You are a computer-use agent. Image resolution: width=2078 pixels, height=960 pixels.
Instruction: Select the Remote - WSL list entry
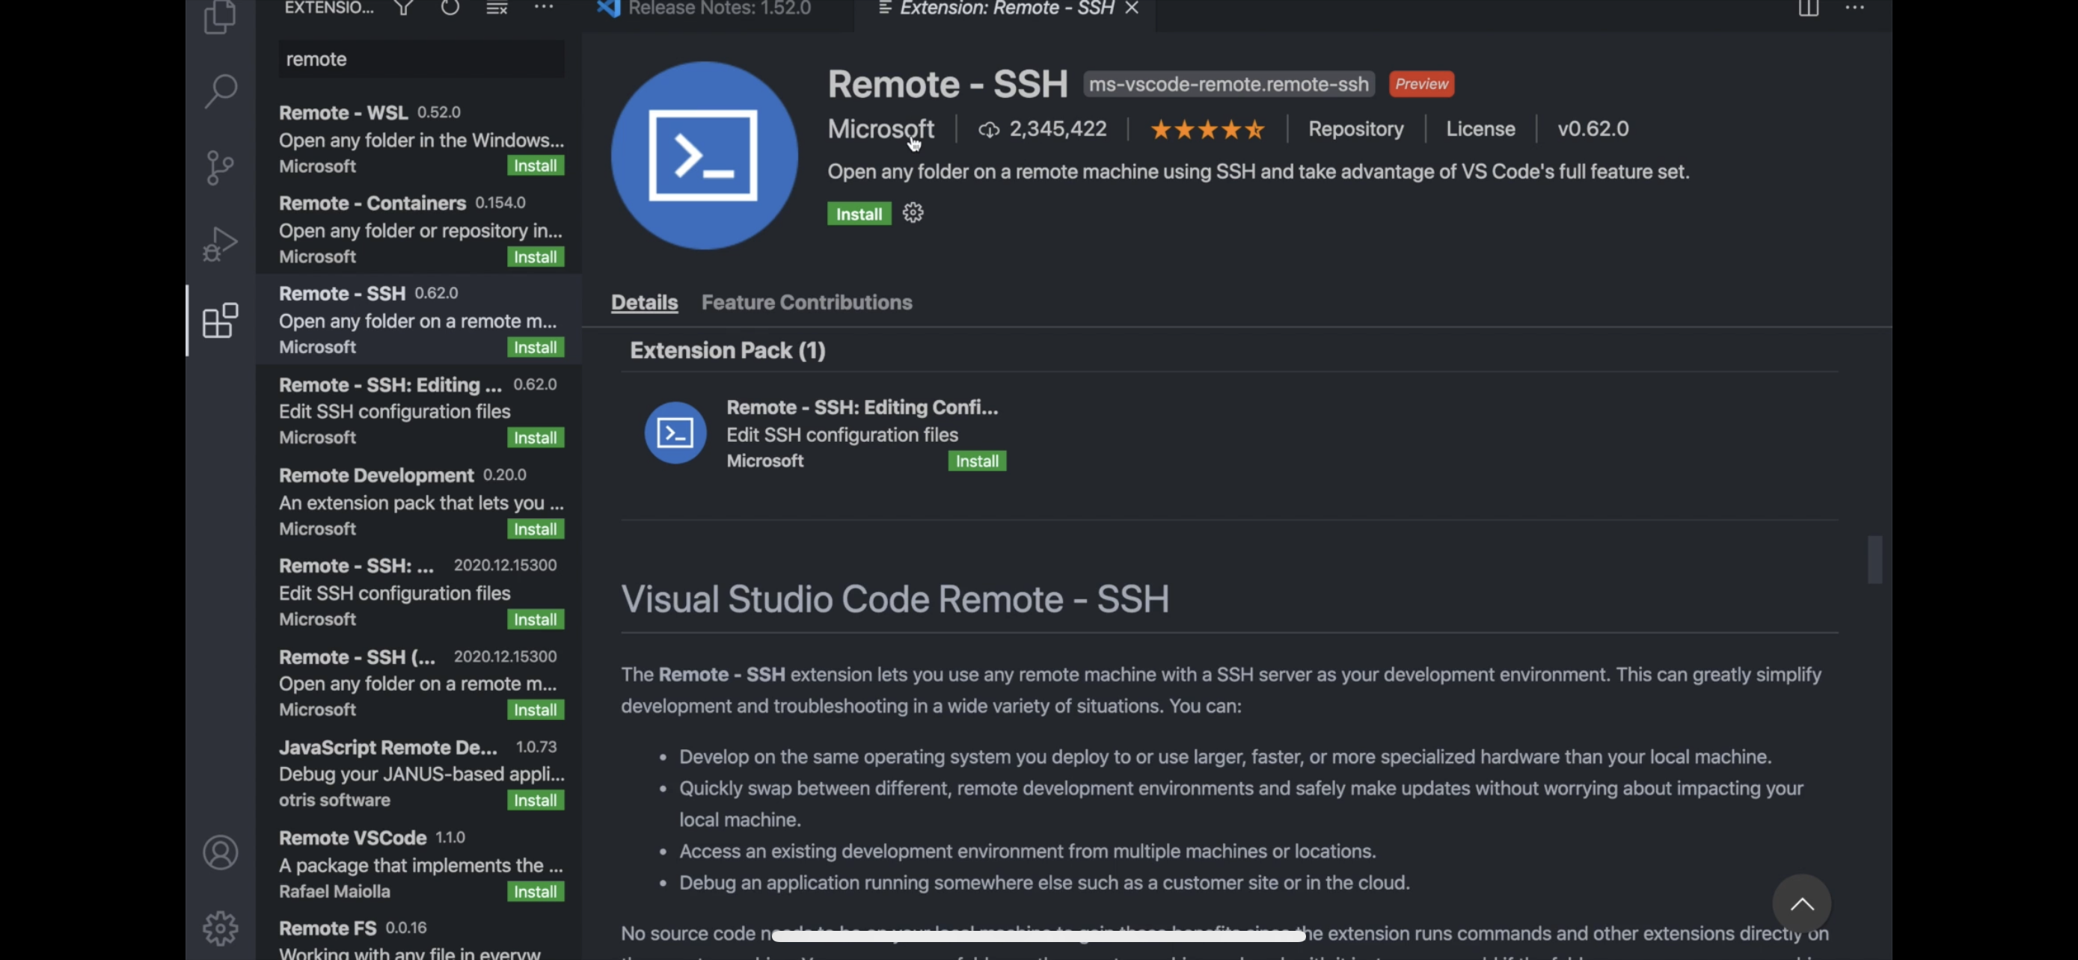(x=419, y=138)
